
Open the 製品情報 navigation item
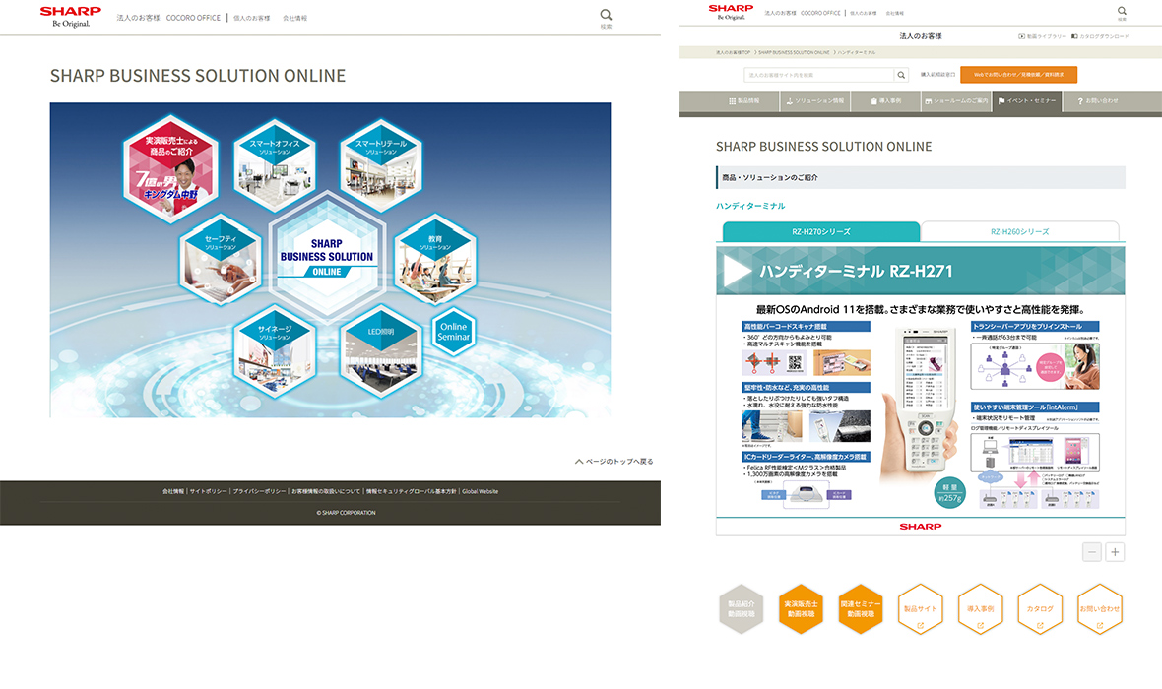(x=744, y=100)
